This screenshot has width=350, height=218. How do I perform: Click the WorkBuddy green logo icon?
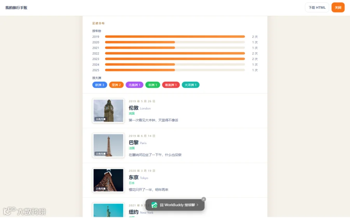154,205
